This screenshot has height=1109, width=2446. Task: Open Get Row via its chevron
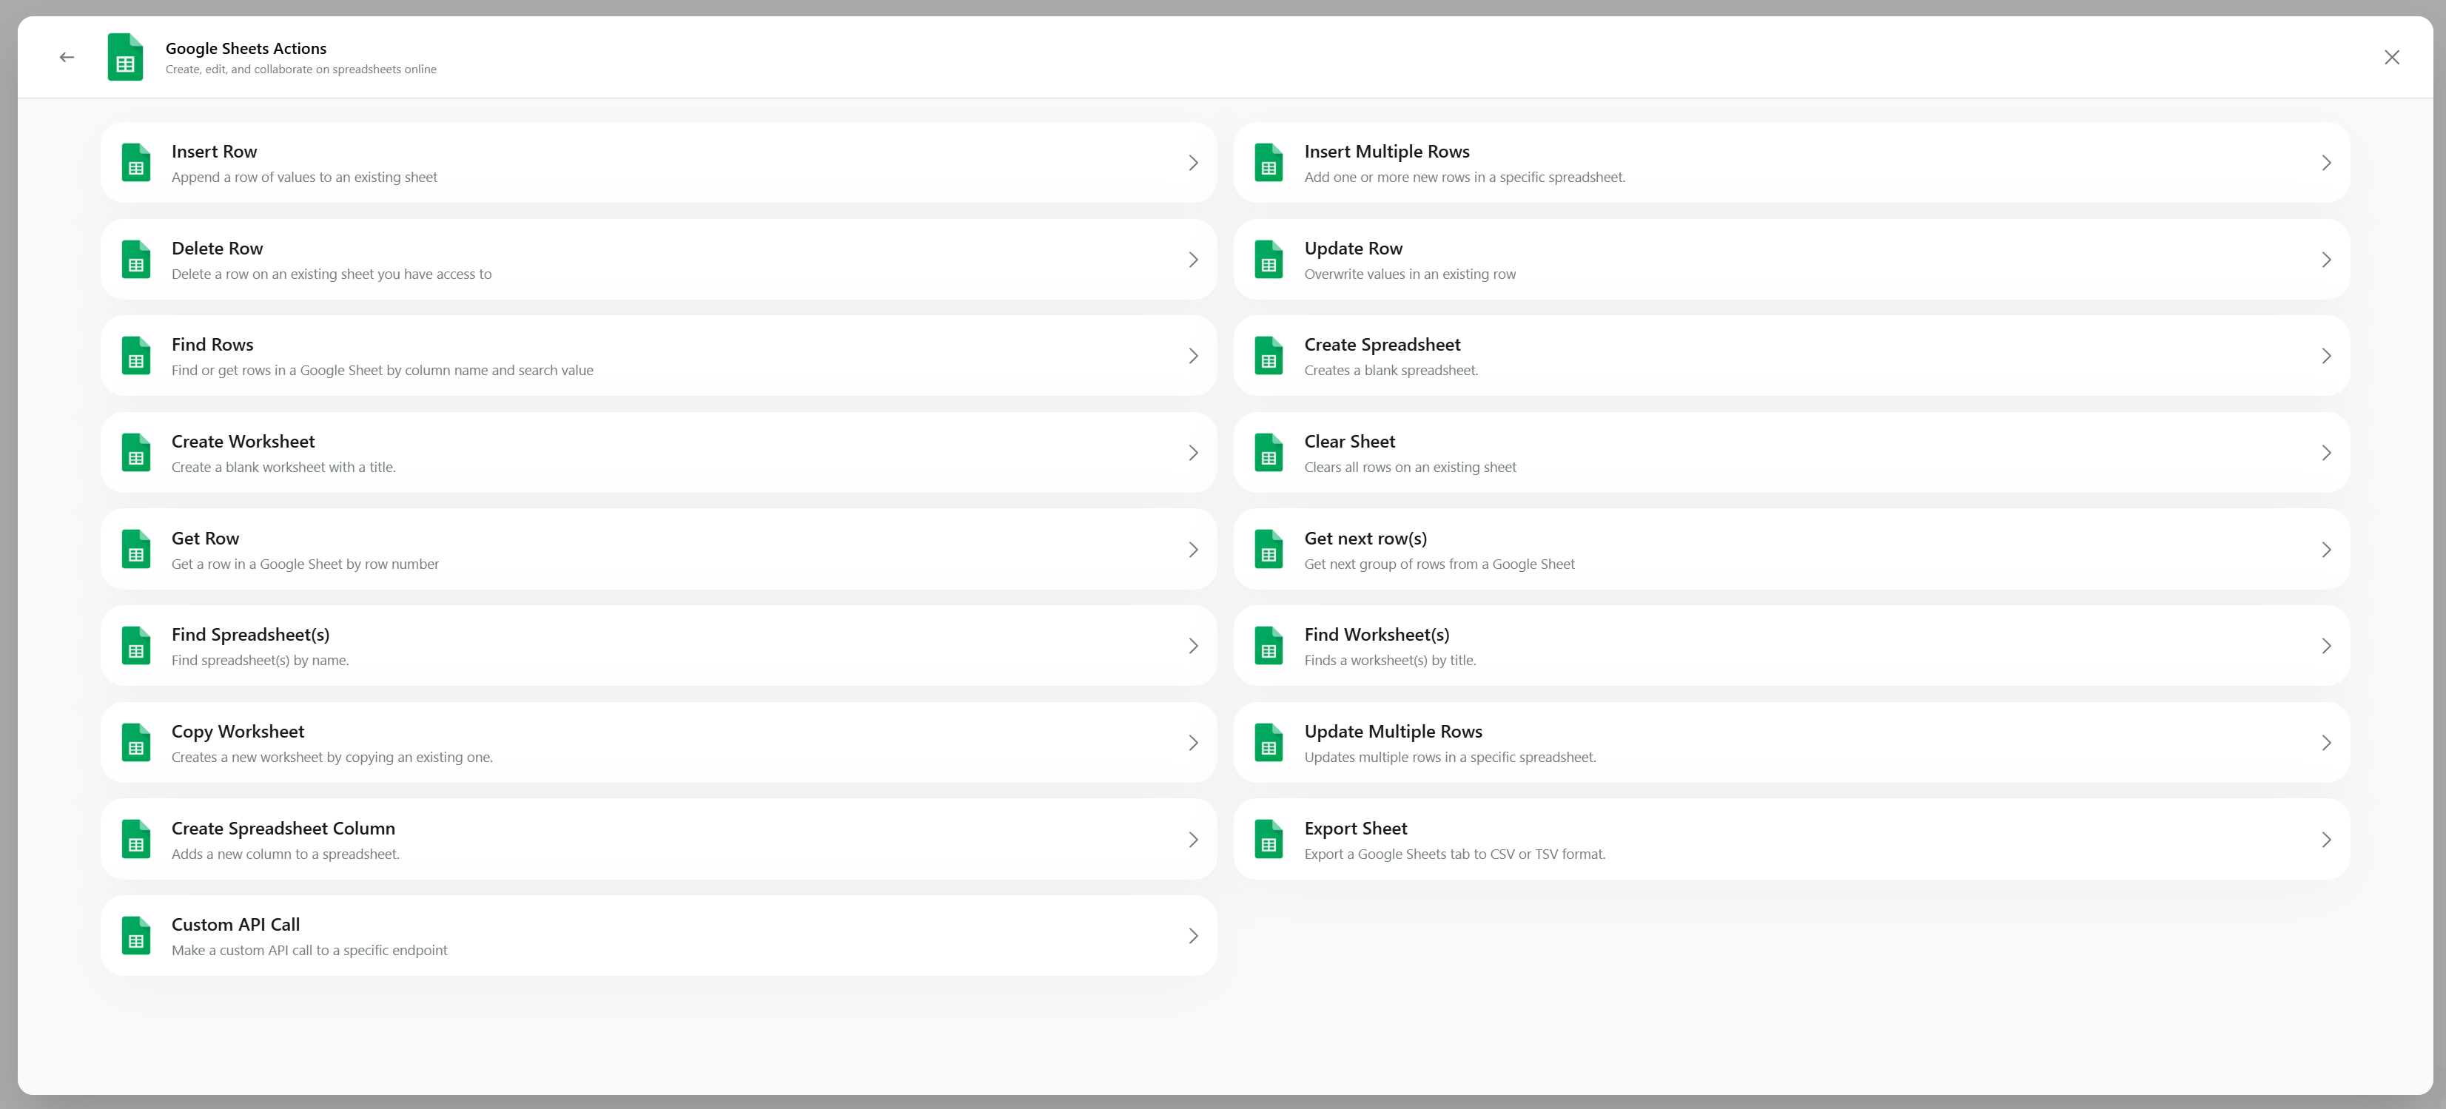click(1194, 550)
